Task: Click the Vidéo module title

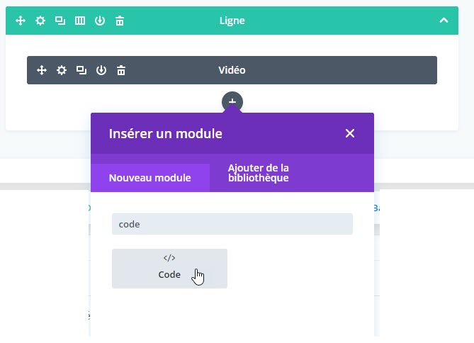Action: coord(232,70)
